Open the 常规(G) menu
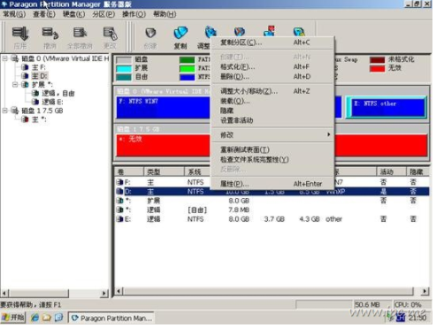This screenshot has height=328, width=436. pyautogui.click(x=14, y=14)
